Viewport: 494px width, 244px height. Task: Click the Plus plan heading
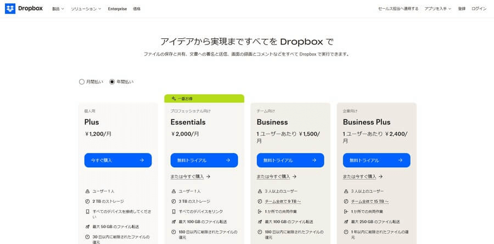(x=92, y=122)
